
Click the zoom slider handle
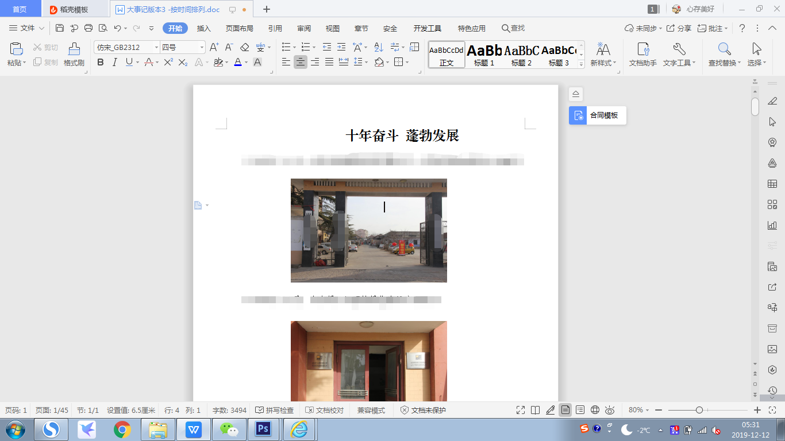(x=699, y=410)
